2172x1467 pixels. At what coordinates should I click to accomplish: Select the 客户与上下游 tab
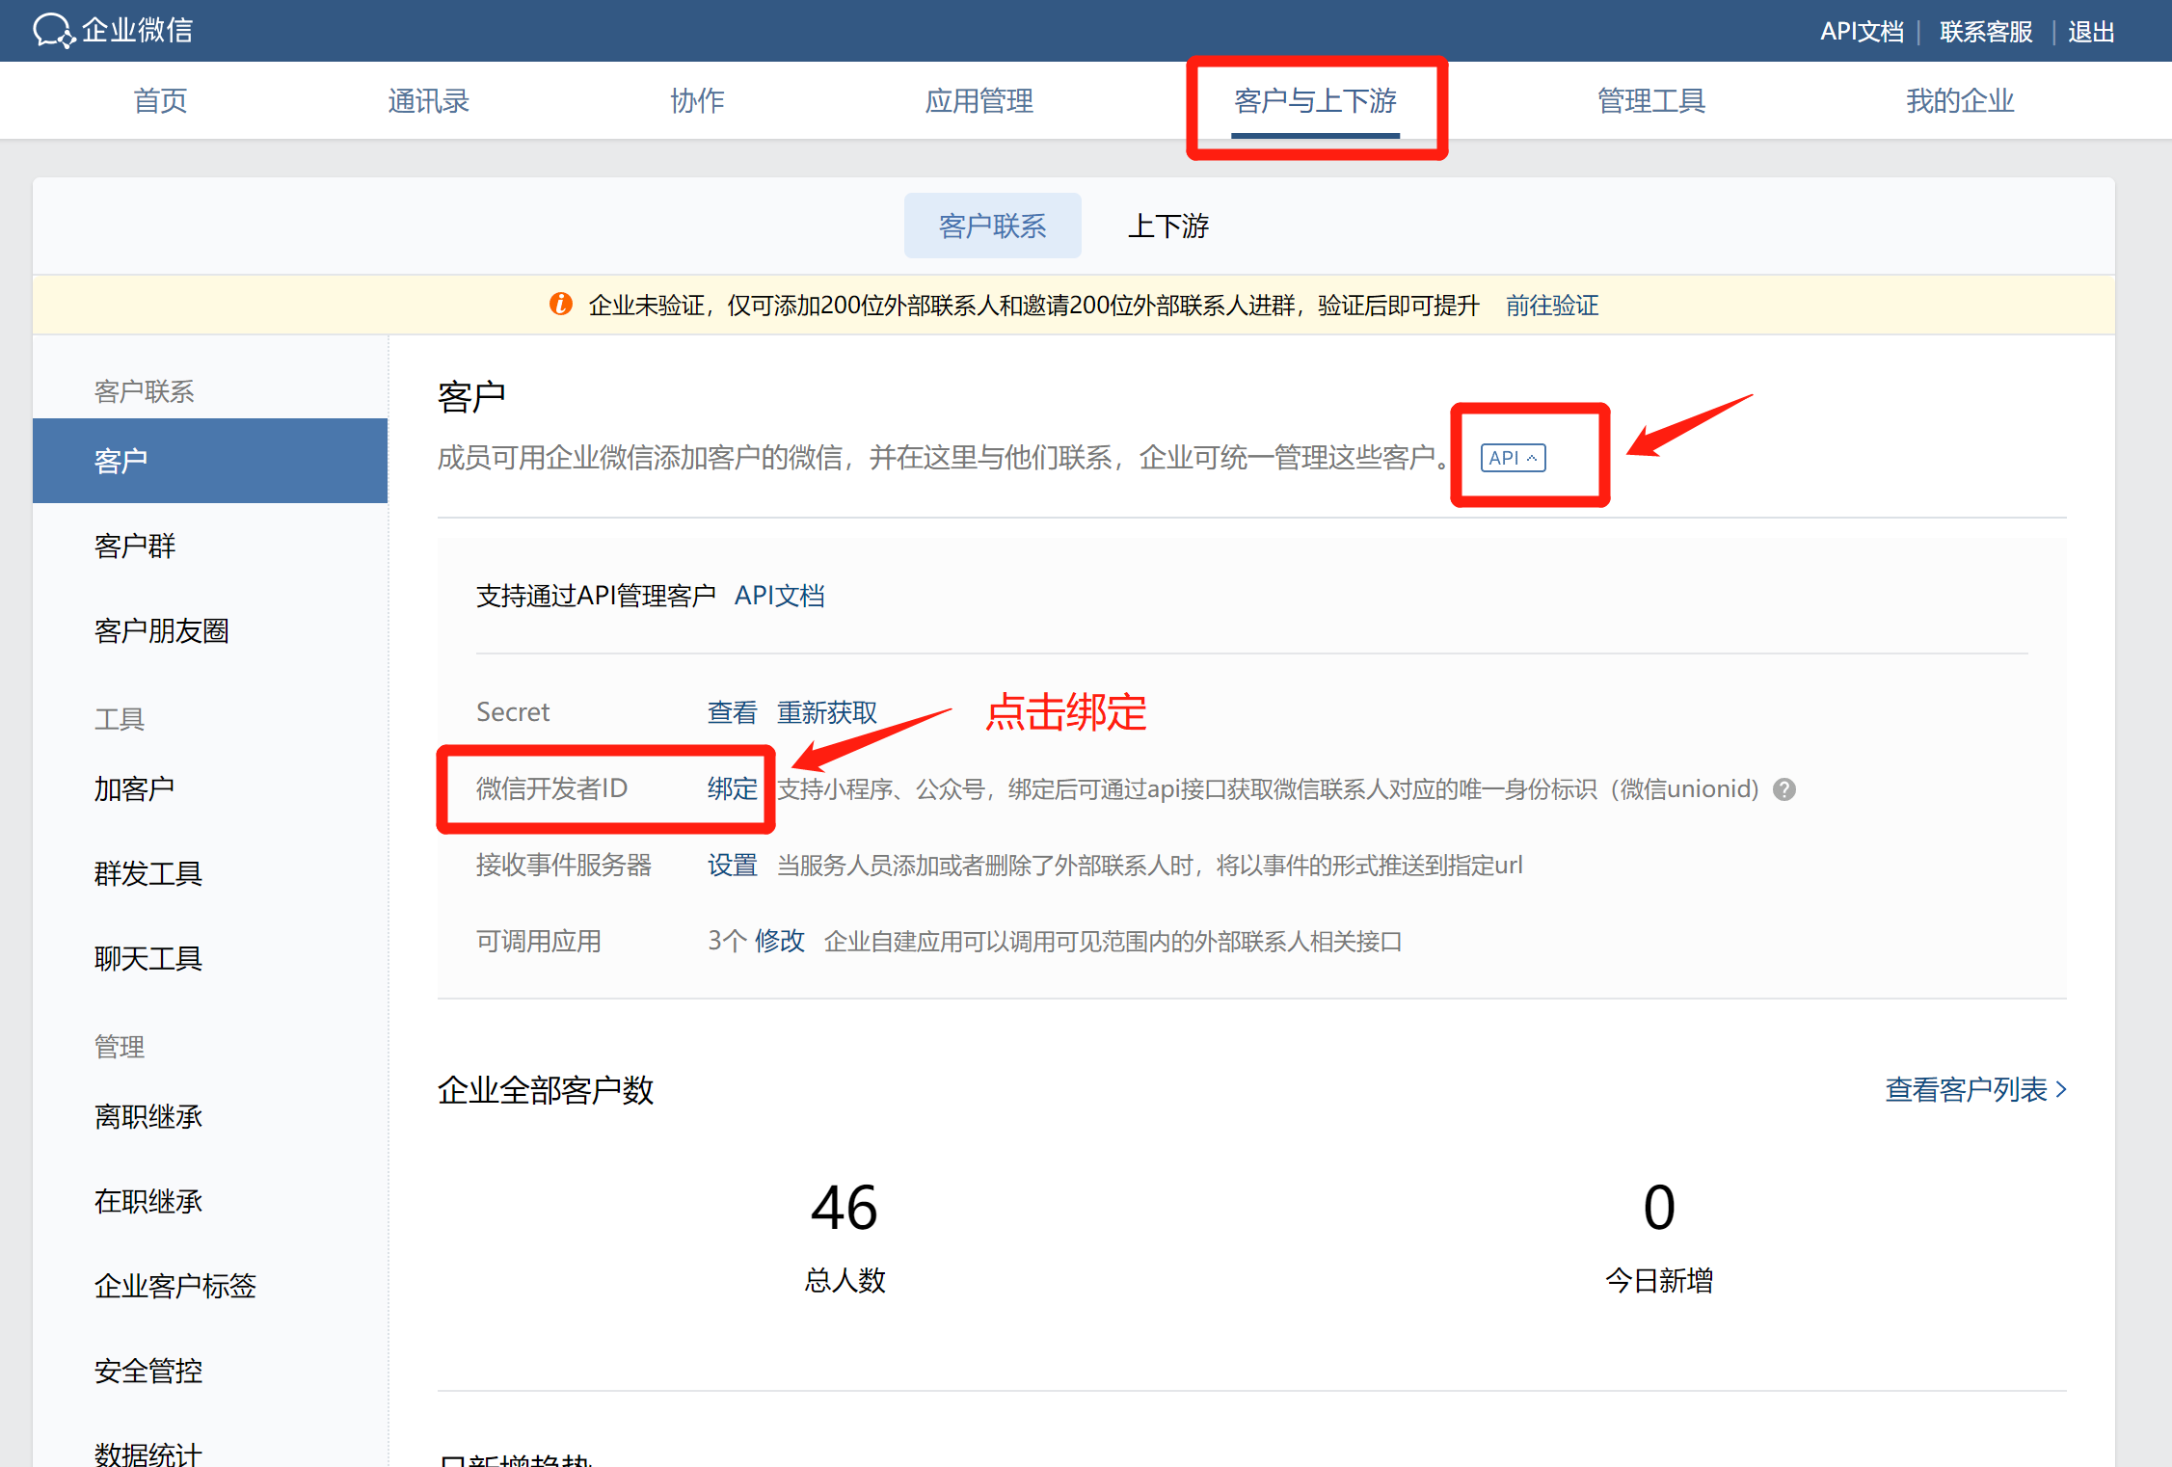tap(1315, 100)
